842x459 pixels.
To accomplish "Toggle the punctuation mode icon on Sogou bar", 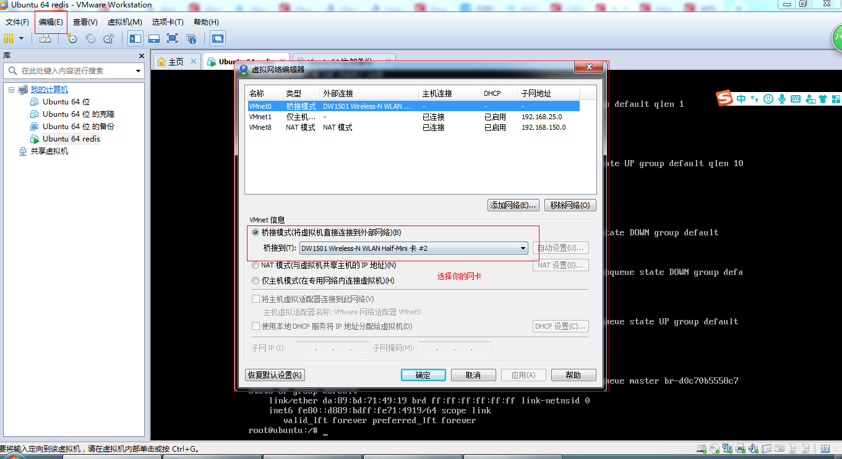I will coord(754,99).
